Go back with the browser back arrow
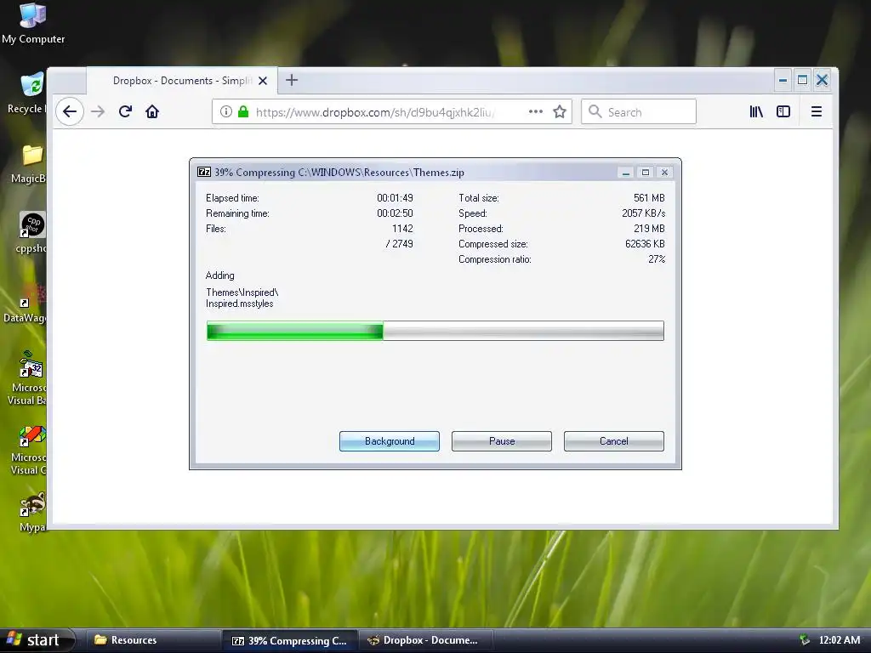This screenshot has width=871, height=653. click(70, 111)
